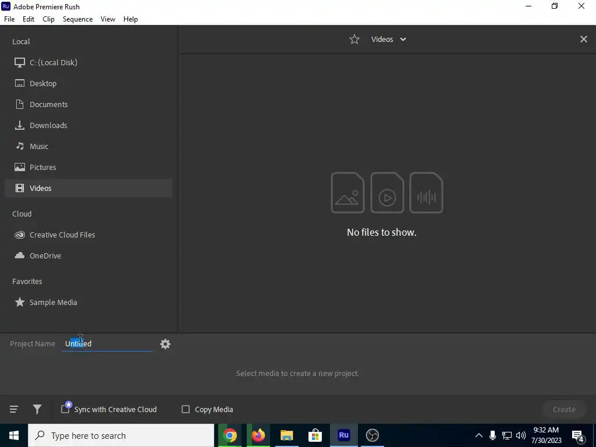This screenshot has height=447, width=596.
Task: Add Videos folder to favorites with star
Action: (354, 39)
